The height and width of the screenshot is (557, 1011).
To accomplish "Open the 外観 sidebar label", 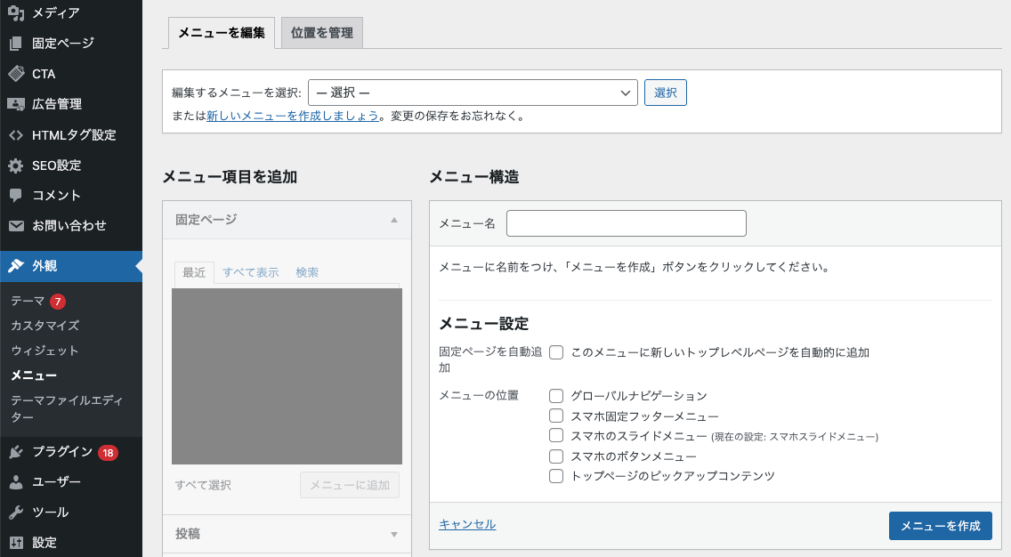I will tap(44, 266).
